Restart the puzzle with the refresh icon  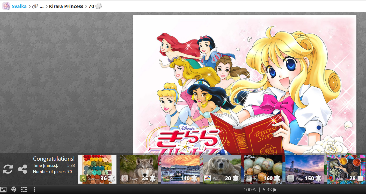click(8, 169)
